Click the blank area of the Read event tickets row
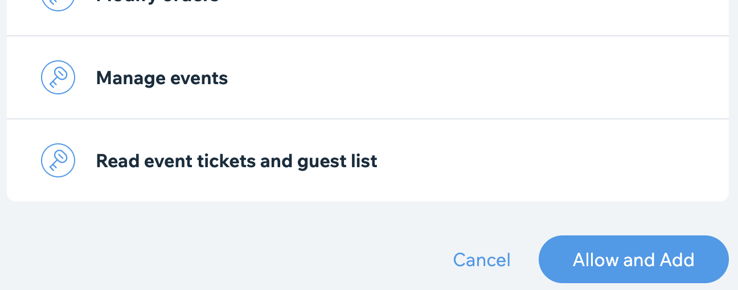Viewport: 738px width, 290px height. click(541, 161)
